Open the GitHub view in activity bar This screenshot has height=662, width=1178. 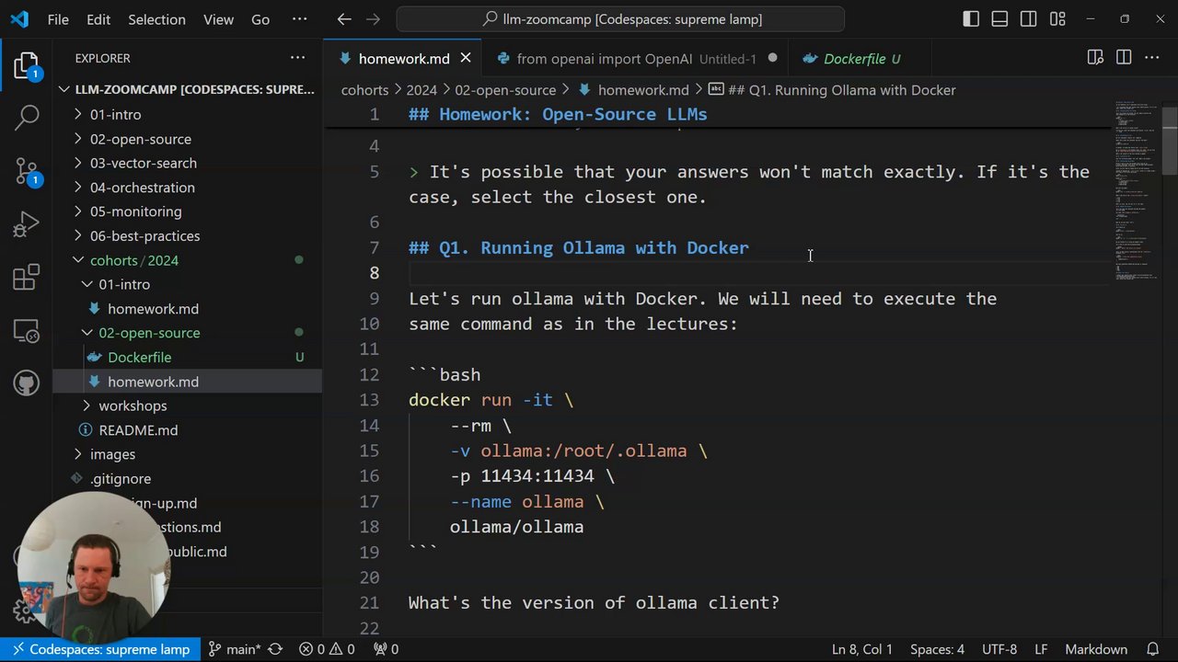tap(27, 383)
